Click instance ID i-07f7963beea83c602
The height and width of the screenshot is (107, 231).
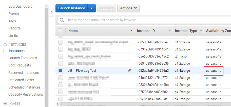click(x=152, y=92)
